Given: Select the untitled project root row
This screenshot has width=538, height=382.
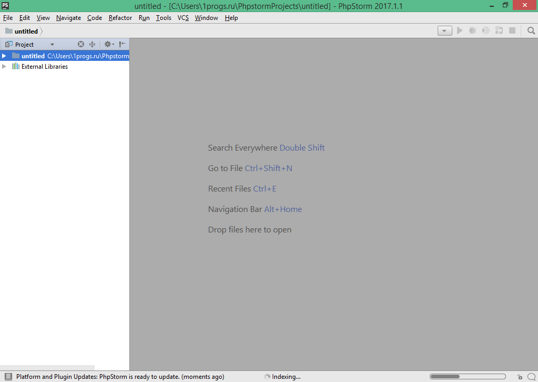Looking at the screenshot, I should click(65, 56).
